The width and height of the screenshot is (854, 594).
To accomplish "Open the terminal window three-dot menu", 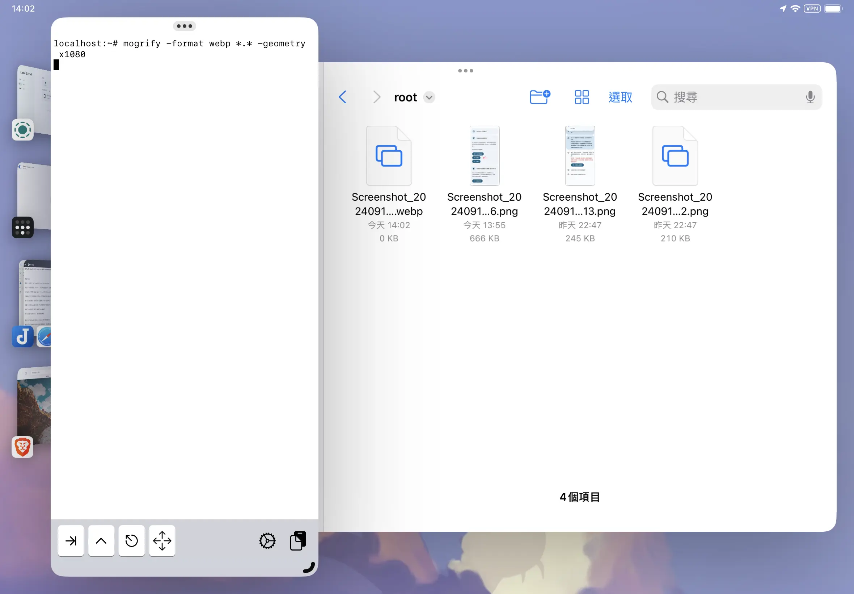I will (185, 26).
